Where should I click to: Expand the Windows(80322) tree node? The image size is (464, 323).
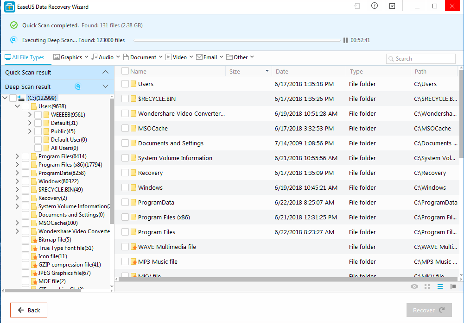(17, 181)
